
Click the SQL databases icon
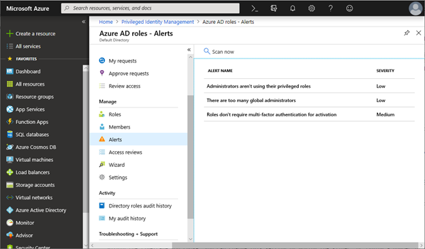click(x=10, y=135)
